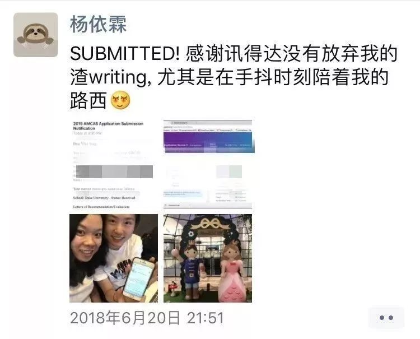Click the post timestamp 2018年6月20日 21:51

tap(147, 318)
